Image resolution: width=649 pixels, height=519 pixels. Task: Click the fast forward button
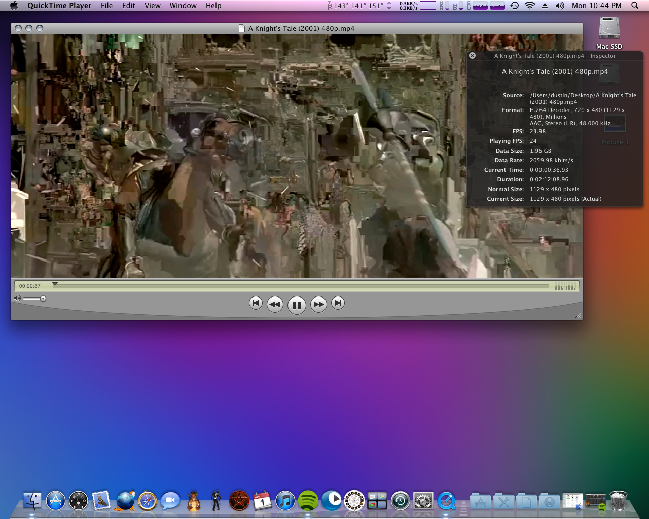coord(318,304)
